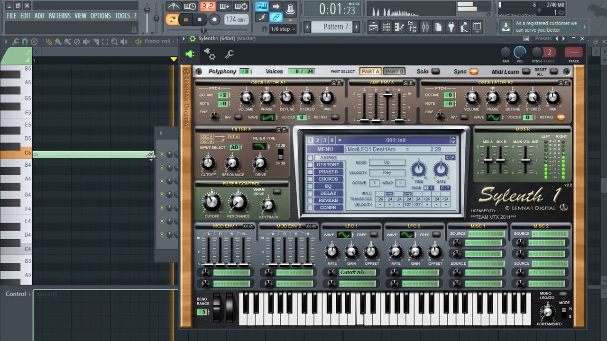Enable typing keyboard to piano icon
607x341 pixels.
262,7
